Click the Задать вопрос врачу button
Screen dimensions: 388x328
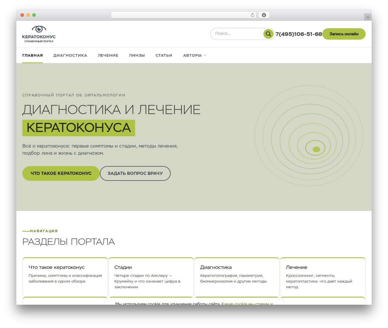[135, 173]
